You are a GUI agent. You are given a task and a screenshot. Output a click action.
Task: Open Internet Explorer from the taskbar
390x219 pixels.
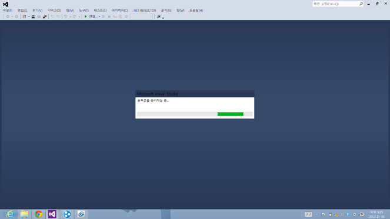point(10,214)
